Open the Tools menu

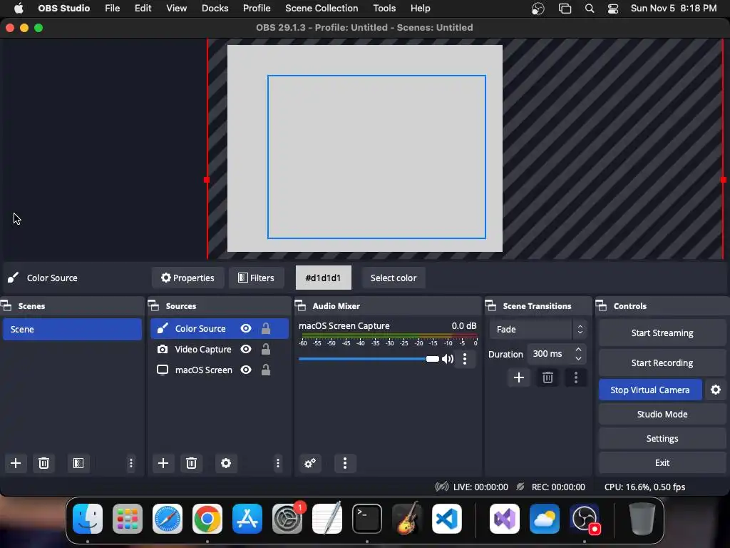[384, 9]
